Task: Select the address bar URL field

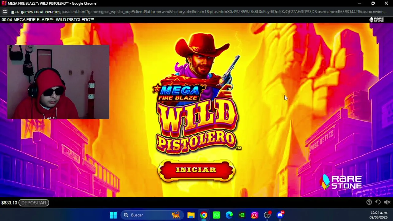Action: tap(198, 12)
